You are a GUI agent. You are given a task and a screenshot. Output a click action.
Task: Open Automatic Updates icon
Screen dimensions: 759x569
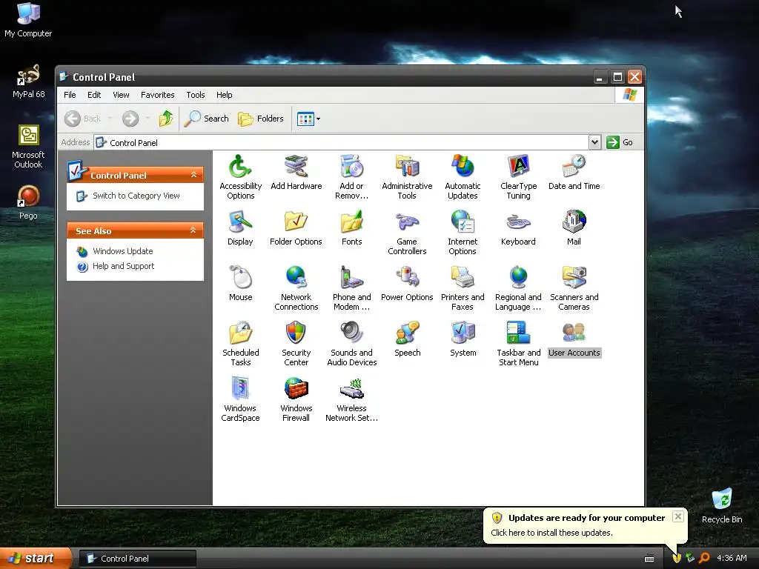tap(463, 176)
